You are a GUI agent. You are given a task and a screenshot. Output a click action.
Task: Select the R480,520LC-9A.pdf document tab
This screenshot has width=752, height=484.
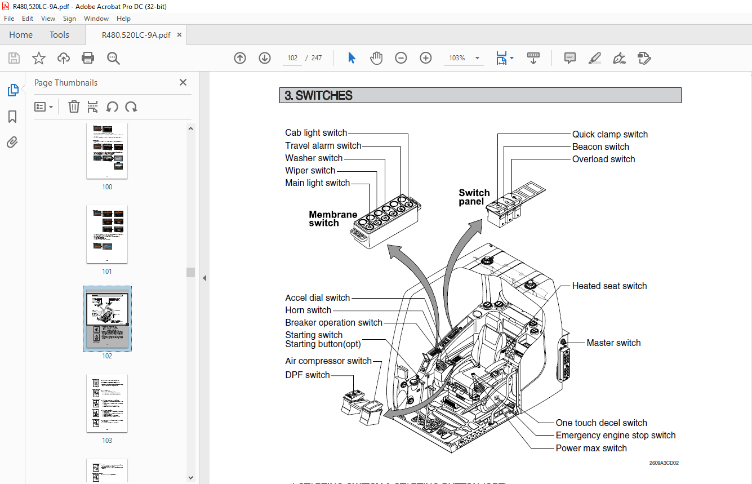click(x=136, y=35)
